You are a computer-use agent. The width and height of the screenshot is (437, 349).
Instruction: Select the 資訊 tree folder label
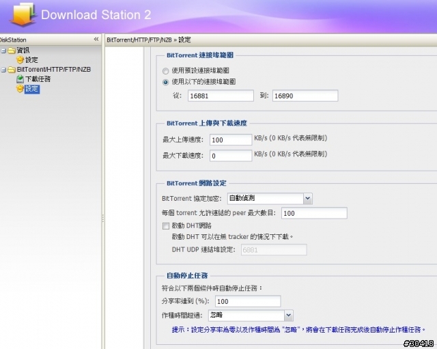[x=23, y=51]
